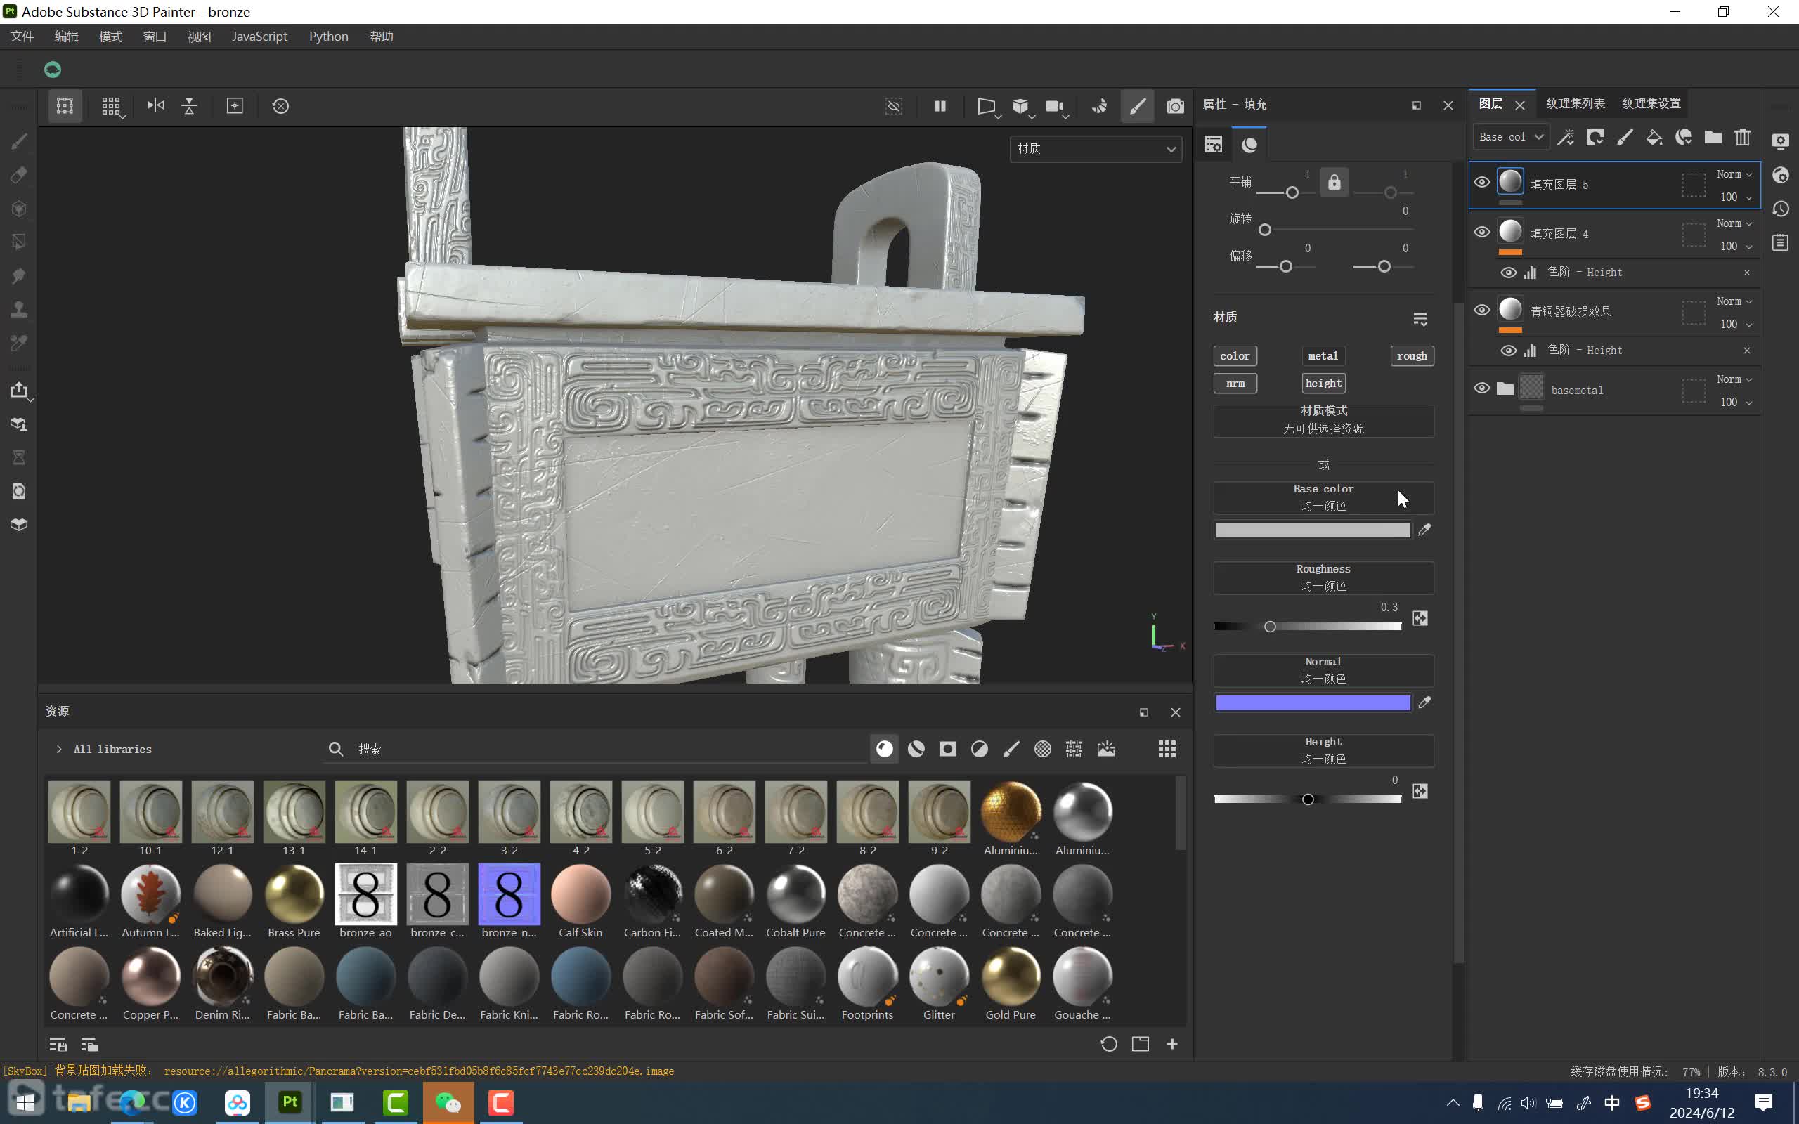Open the Base col channel dropdown

coord(1511,137)
